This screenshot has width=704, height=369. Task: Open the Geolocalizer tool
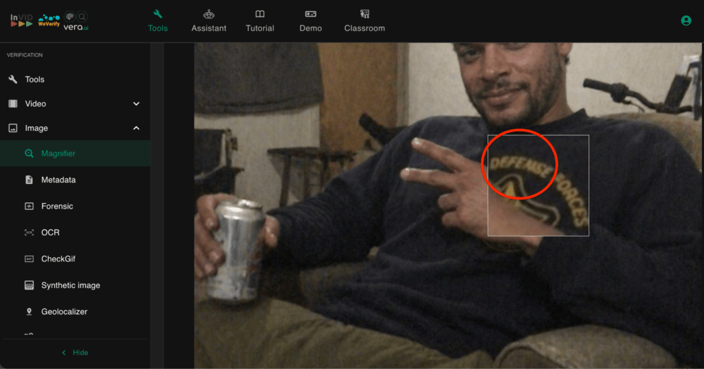click(x=64, y=311)
